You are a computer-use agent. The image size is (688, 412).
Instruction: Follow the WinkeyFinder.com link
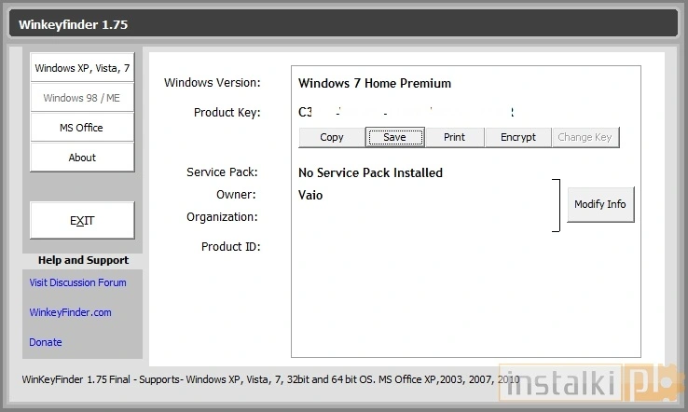[70, 312]
